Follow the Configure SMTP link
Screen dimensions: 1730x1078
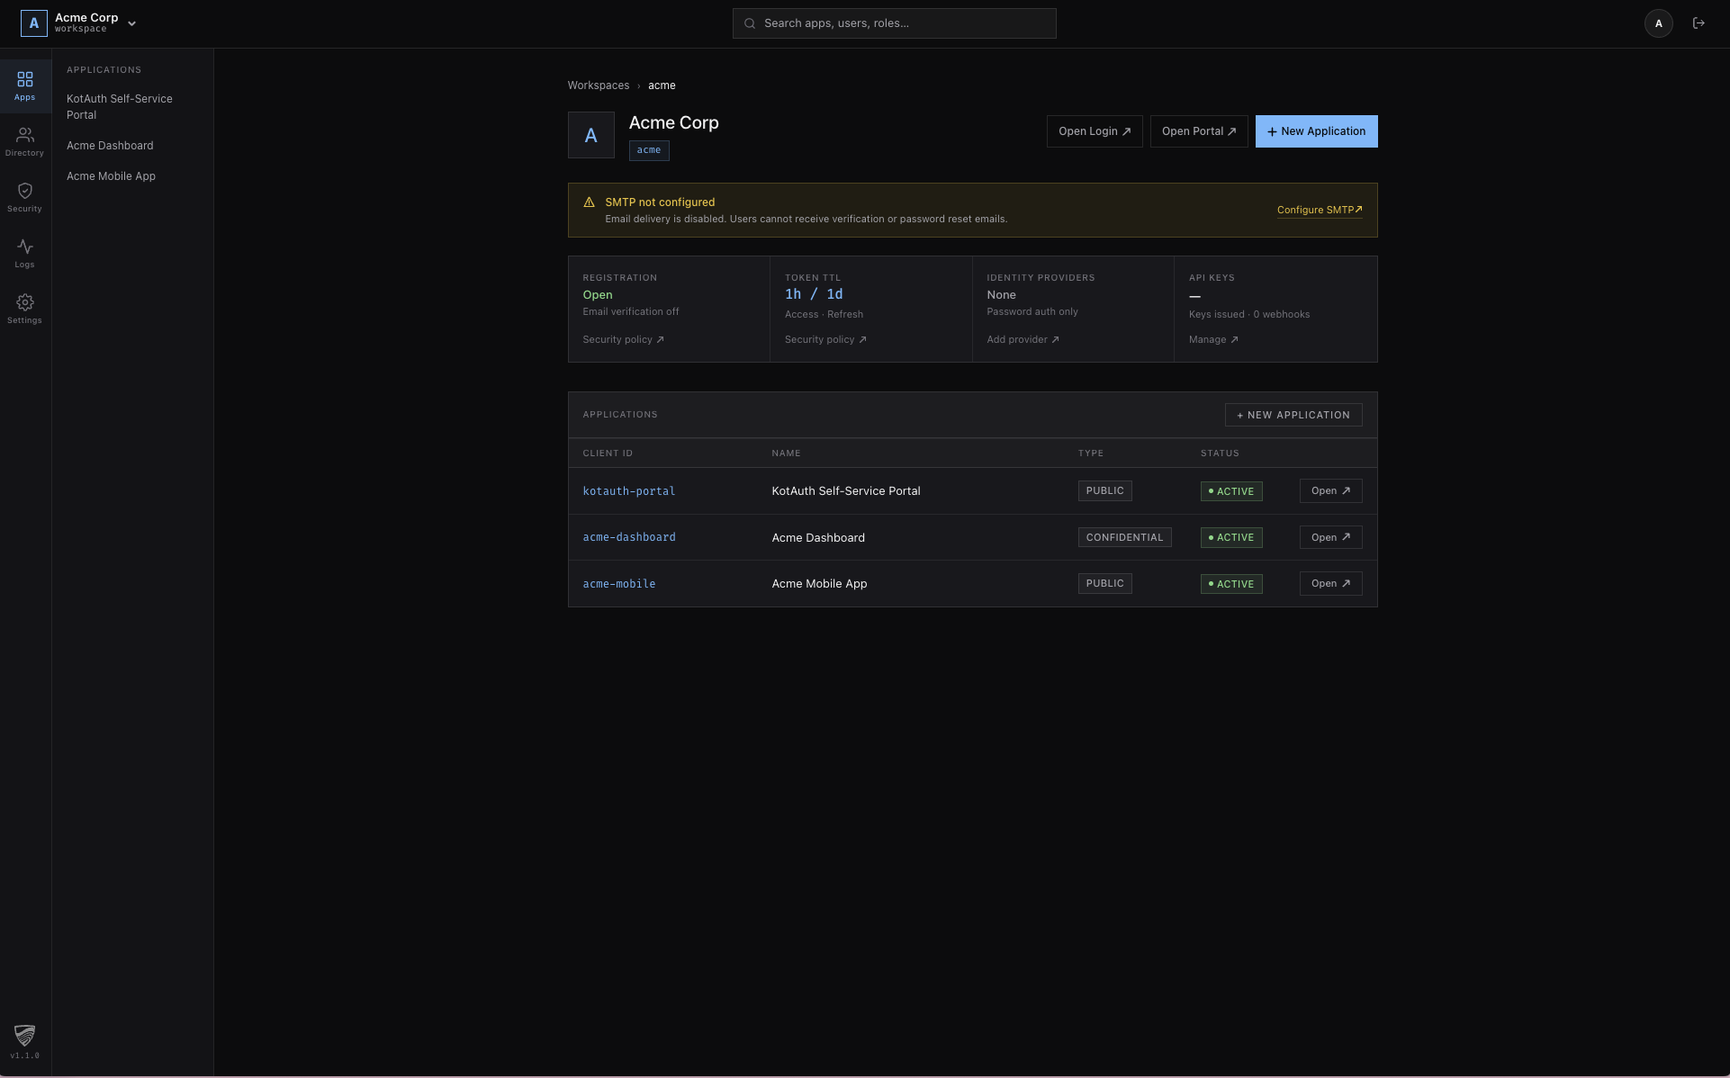tap(1319, 210)
